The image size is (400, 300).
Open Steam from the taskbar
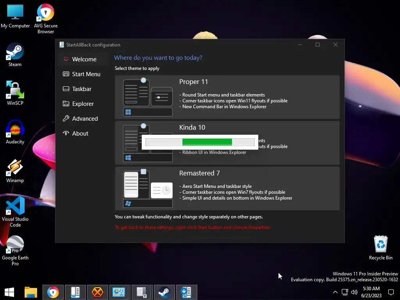click(x=164, y=292)
